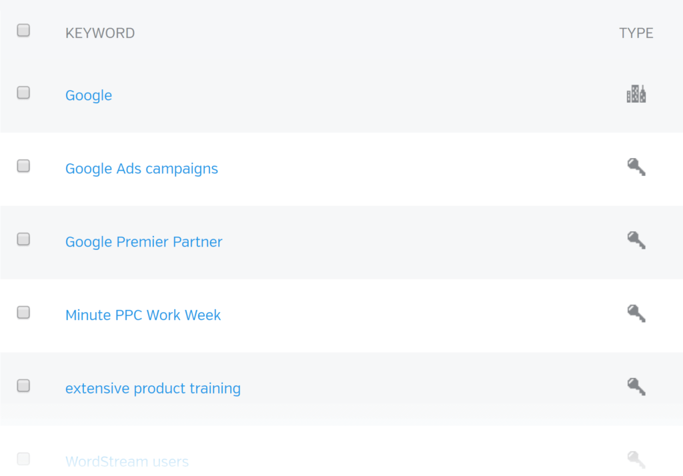
Task: Open the Minute PPC Work Week keyword
Action: [143, 315]
